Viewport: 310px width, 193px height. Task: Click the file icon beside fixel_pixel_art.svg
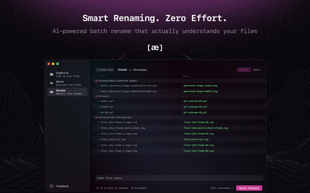tap(98, 139)
